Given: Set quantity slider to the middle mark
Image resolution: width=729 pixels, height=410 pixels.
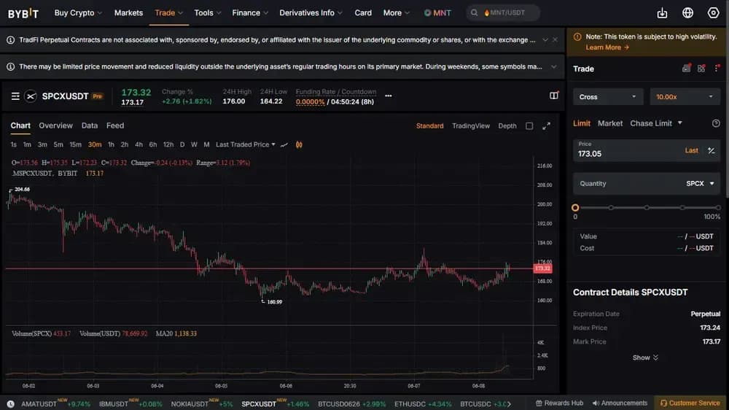Looking at the screenshot, I should tap(647, 208).
